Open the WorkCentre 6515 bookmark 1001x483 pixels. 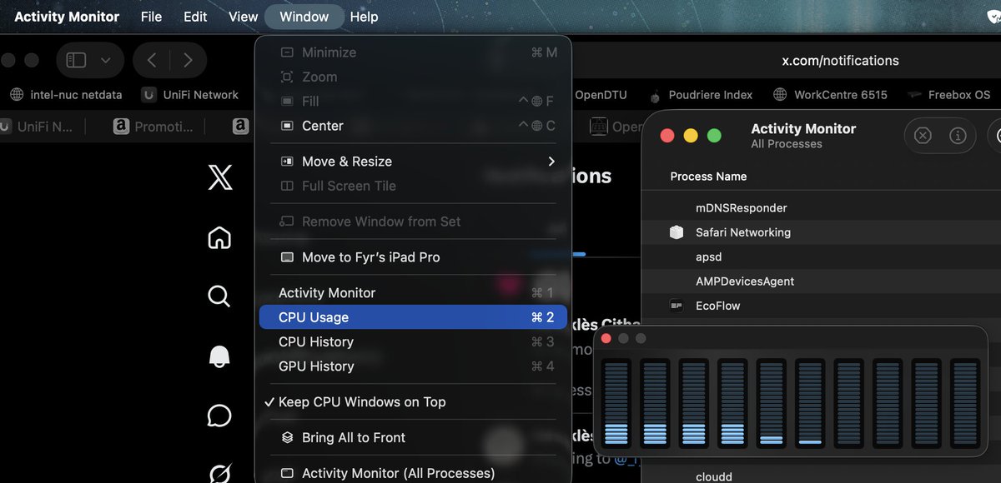click(830, 95)
